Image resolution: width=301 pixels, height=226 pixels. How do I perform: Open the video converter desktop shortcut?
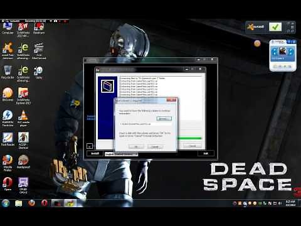(39, 51)
